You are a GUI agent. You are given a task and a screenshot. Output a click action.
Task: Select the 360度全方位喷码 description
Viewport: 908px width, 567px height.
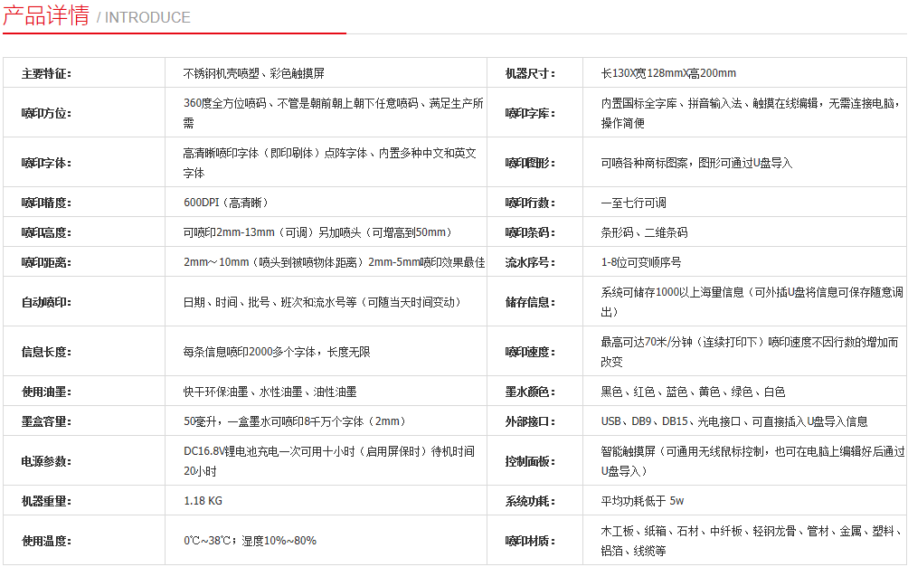[x=334, y=113]
